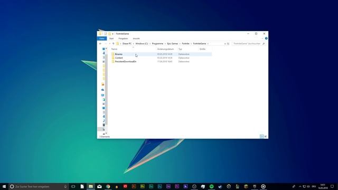Navigate to the Fortnite breadcrumb
338x190 pixels.
[185, 44]
